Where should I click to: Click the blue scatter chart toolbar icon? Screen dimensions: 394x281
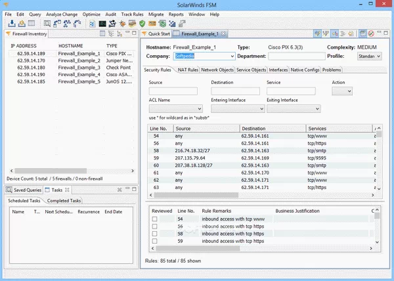(x=172, y=24)
